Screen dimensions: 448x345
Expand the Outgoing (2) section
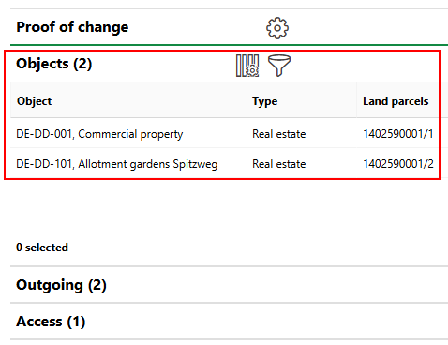click(x=229, y=285)
